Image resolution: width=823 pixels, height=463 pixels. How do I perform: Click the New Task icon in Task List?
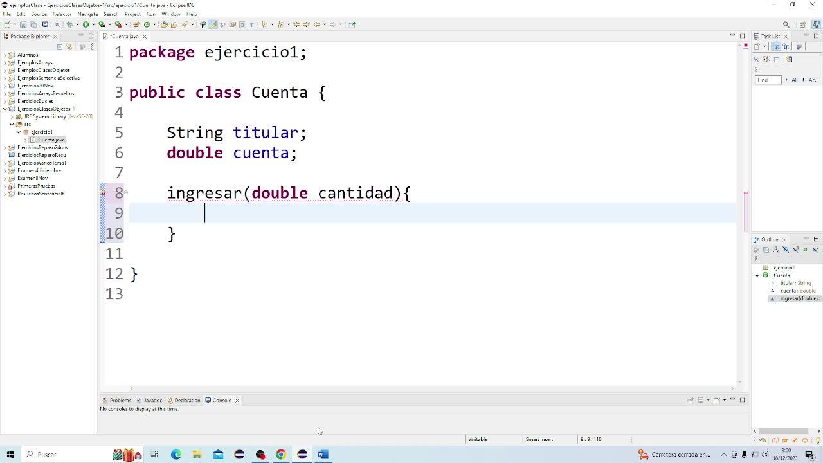[757, 46]
